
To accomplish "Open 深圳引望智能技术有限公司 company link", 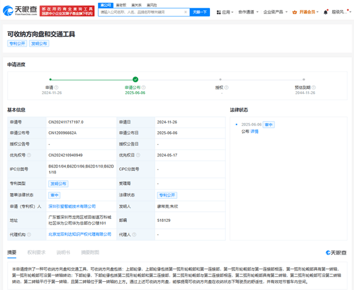I will tap(71, 206).
